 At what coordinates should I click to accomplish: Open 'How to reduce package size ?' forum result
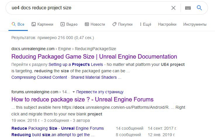[82, 99]
